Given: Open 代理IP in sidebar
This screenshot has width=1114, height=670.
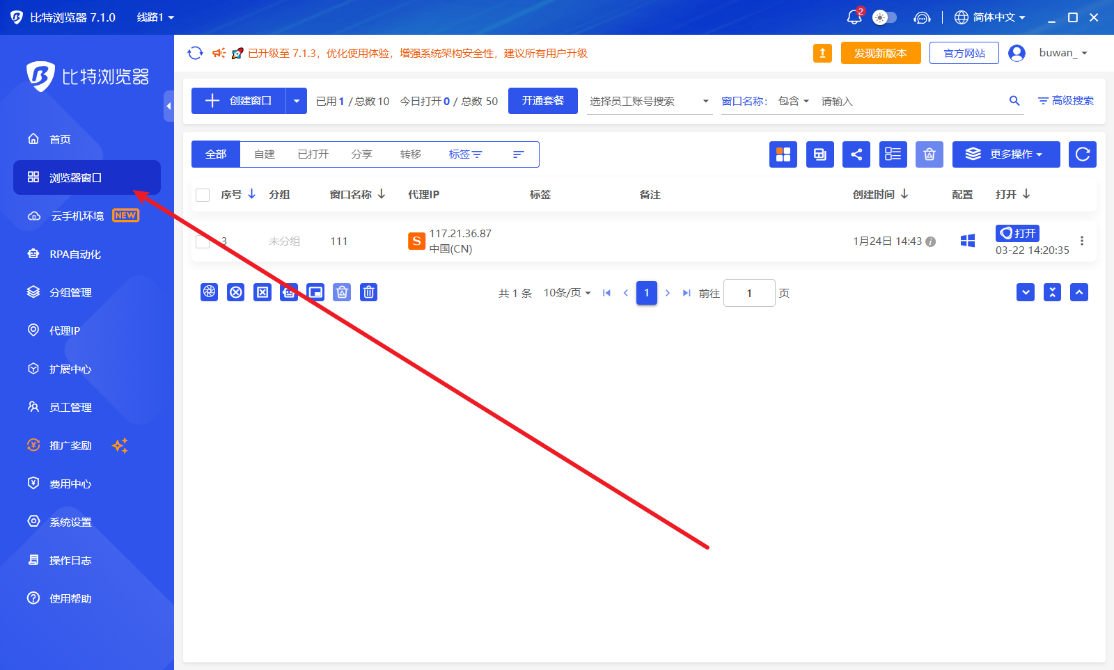Looking at the screenshot, I should point(87,330).
